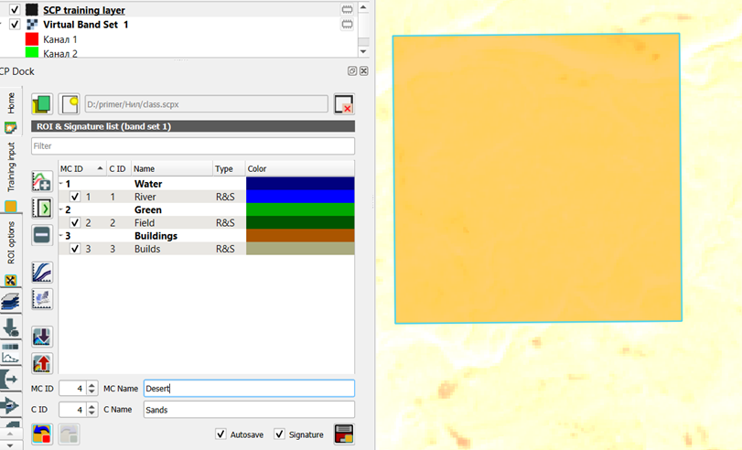
Task: Float the SCP Dock panel
Action: click(x=351, y=71)
